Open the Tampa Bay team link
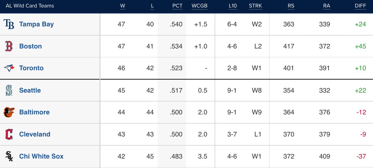The height and width of the screenshot is (168, 373). [36, 24]
